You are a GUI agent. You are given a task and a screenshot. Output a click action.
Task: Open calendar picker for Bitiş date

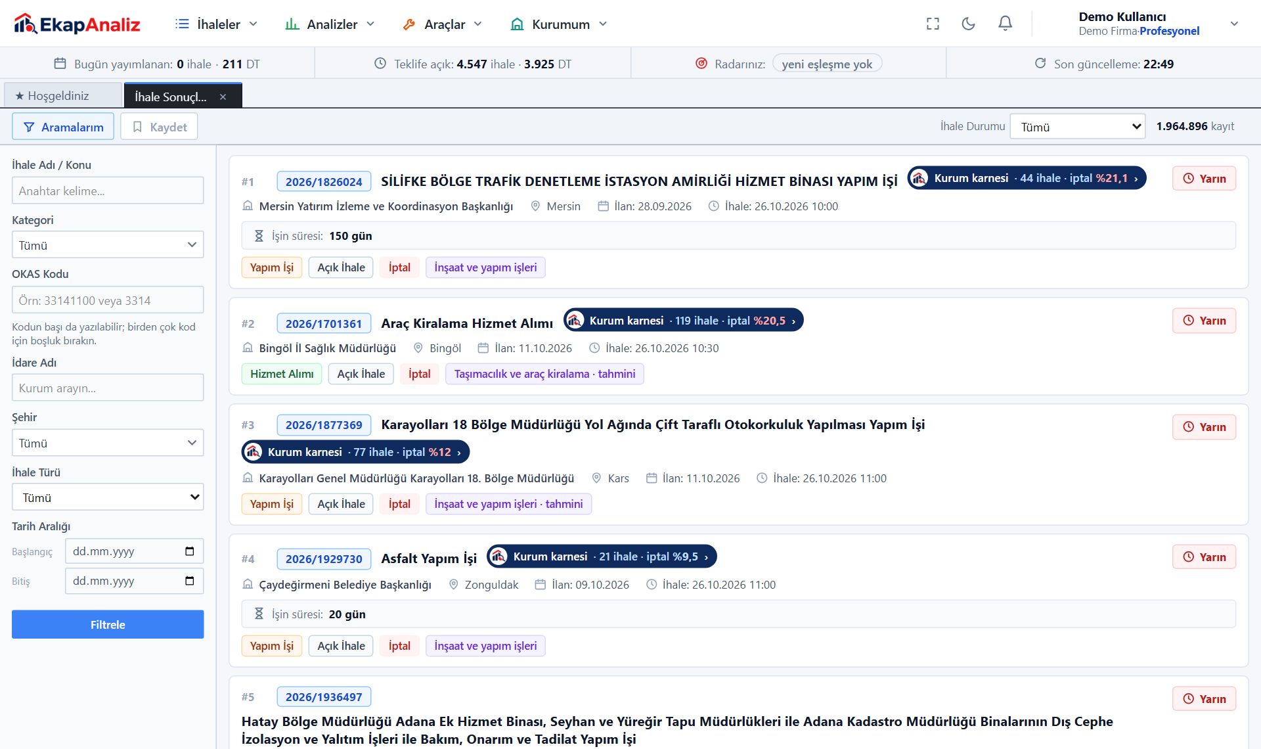190,581
